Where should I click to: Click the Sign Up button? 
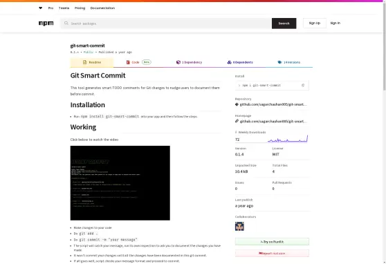pyautogui.click(x=315, y=23)
